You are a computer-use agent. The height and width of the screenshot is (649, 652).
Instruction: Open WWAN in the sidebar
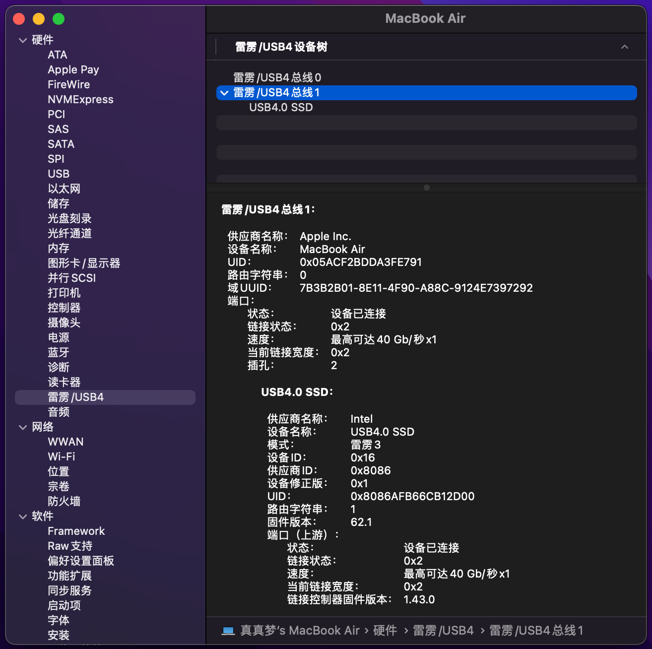click(65, 442)
